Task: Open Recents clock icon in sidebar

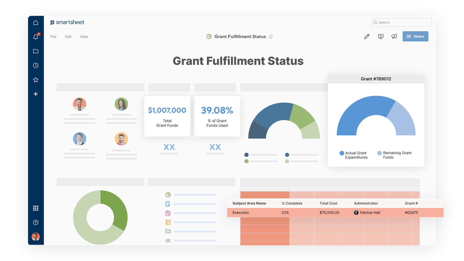Action: [x=36, y=66]
